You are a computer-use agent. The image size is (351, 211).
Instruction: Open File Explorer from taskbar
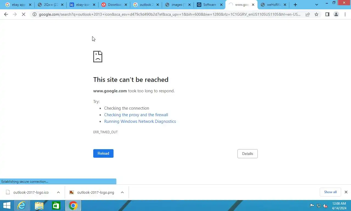click(39, 206)
